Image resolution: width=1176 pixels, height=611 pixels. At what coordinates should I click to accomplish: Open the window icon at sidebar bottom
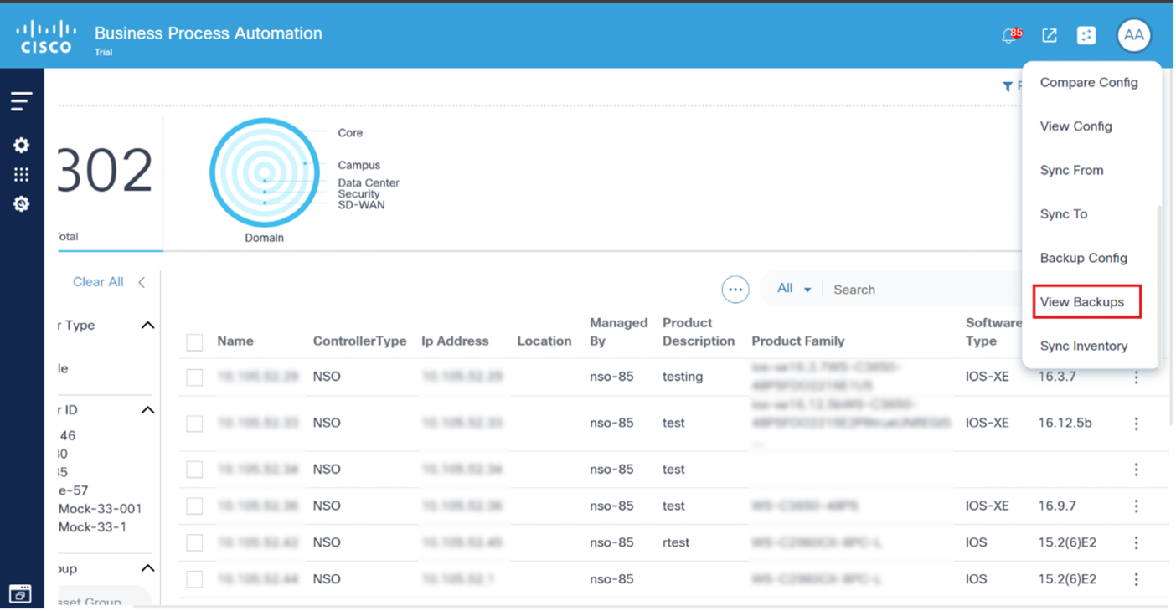pyautogui.click(x=20, y=593)
